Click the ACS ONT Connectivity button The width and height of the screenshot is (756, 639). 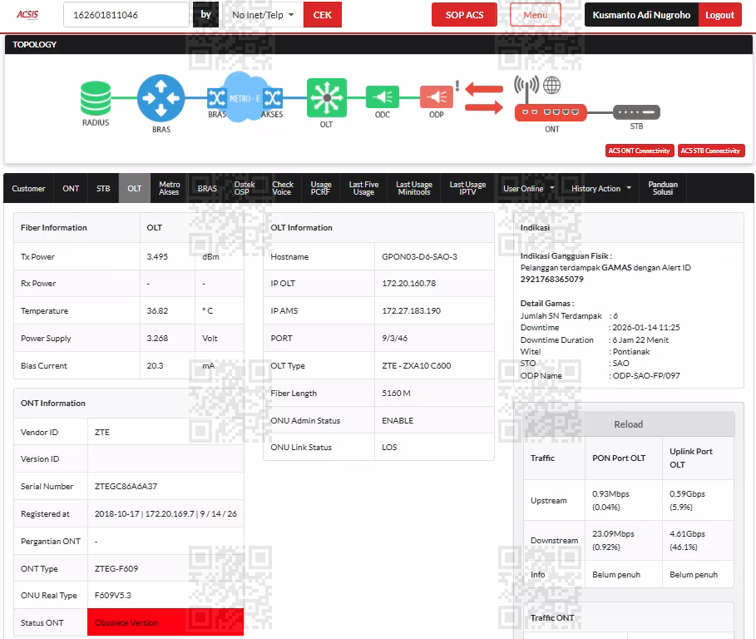pos(639,151)
